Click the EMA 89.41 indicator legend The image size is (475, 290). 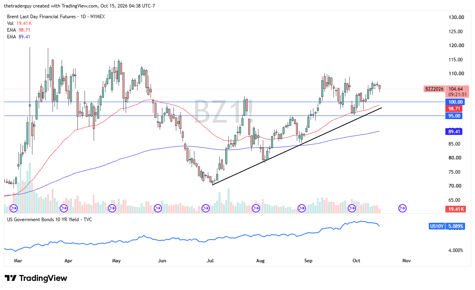tap(19, 37)
